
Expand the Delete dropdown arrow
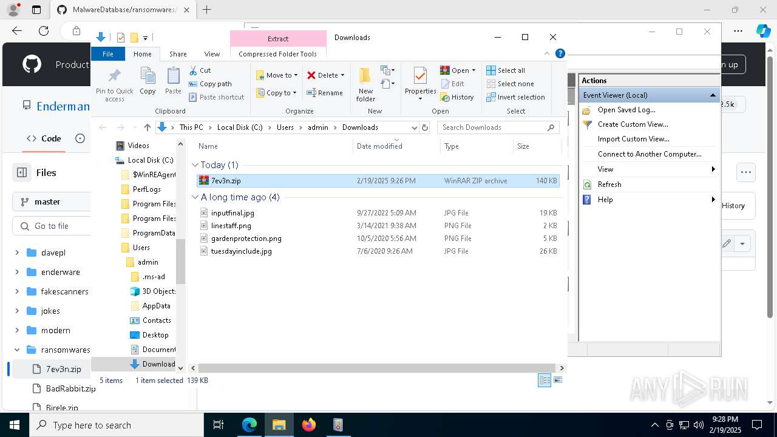click(342, 75)
